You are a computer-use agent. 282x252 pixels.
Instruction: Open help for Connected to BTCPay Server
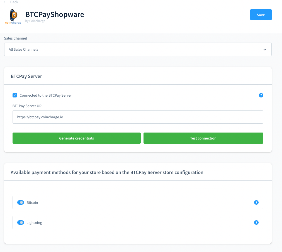(261, 95)
